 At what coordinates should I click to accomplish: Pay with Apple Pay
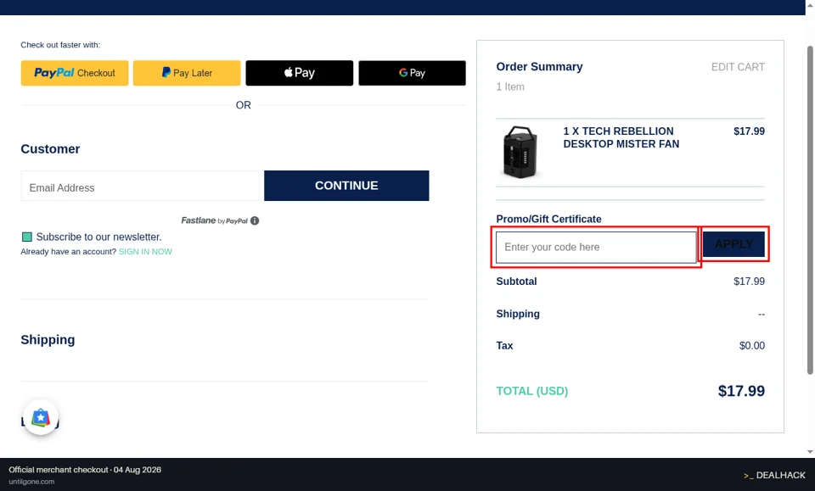tap(300, 73)
